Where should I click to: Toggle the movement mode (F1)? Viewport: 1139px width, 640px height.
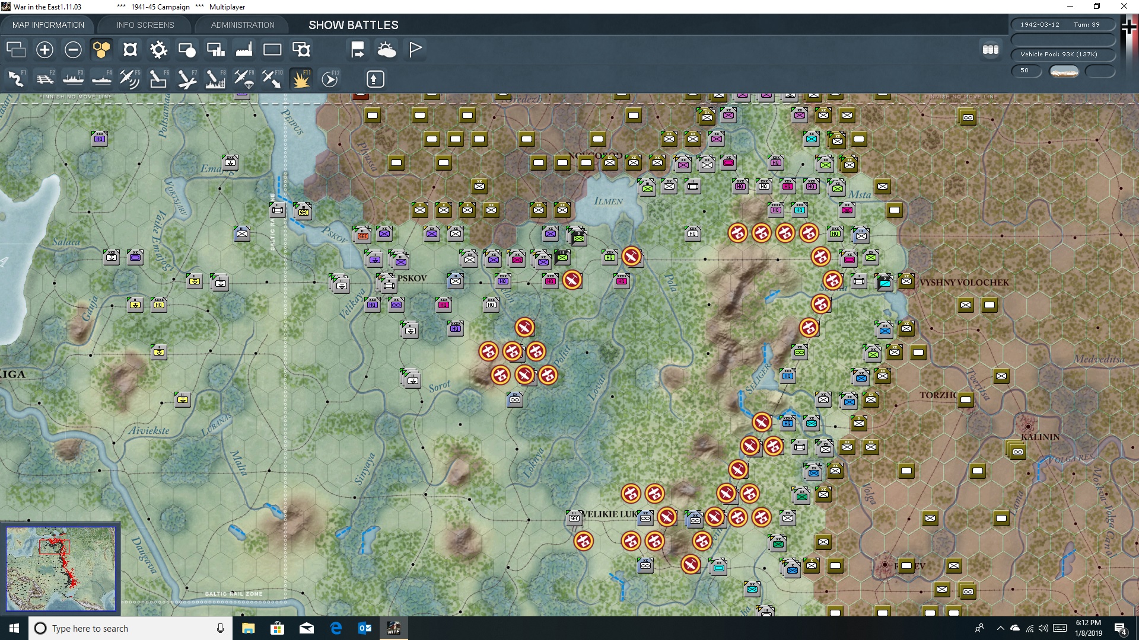pos(16,79)
